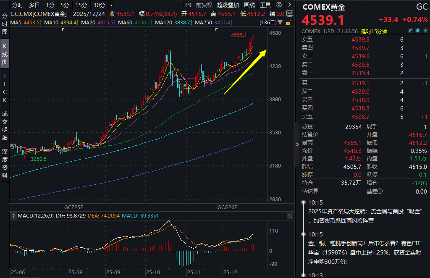Close the MACD indicator panel
The image size is (430, 278).
pos(290,216)
